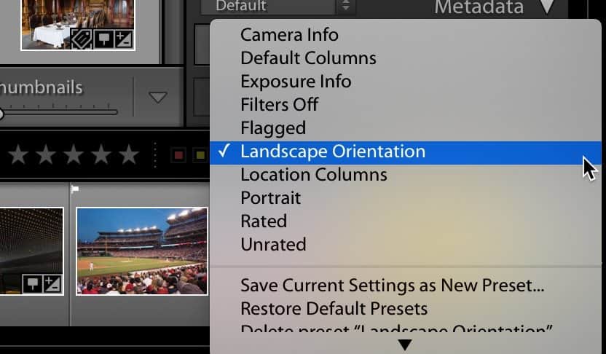
Task: Click speech-bubble badge on dark ceiling thumbnail
Action: coord(33,284)
